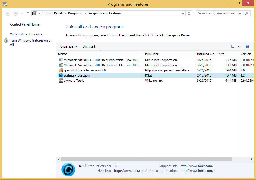Refresh the Programs and Features list
This screenshot has width=256, height=180.
click(x=189, y=13)
